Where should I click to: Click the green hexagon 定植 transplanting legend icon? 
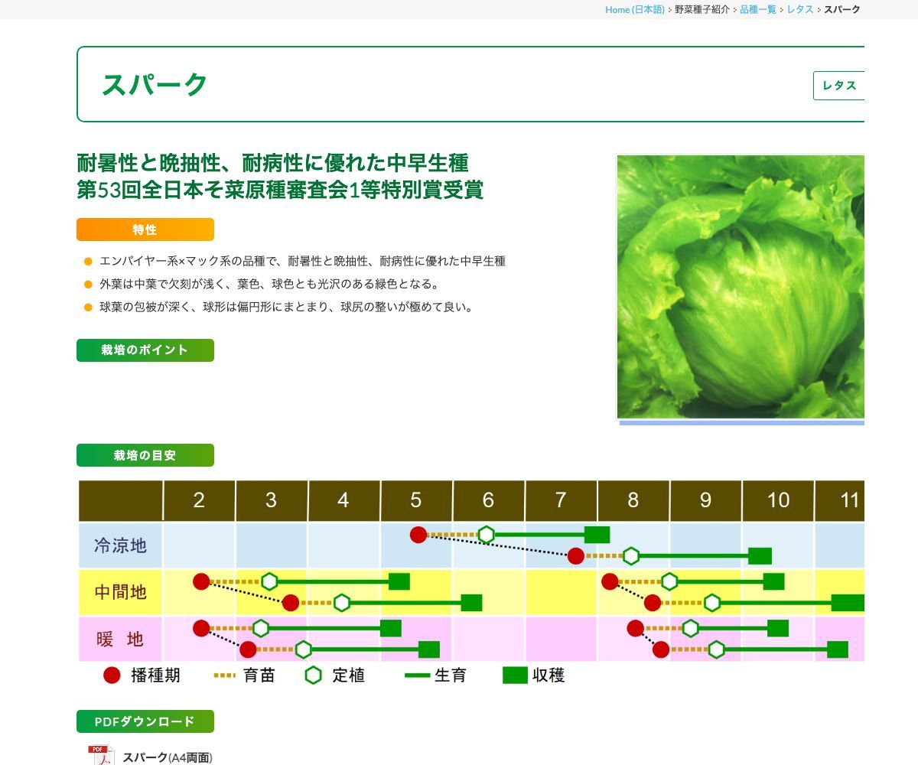tap(312, 675)
